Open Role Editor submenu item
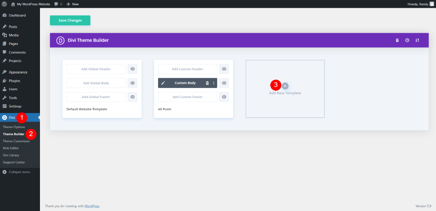Viewport: 436px width, 211px height. pos(11,148)
